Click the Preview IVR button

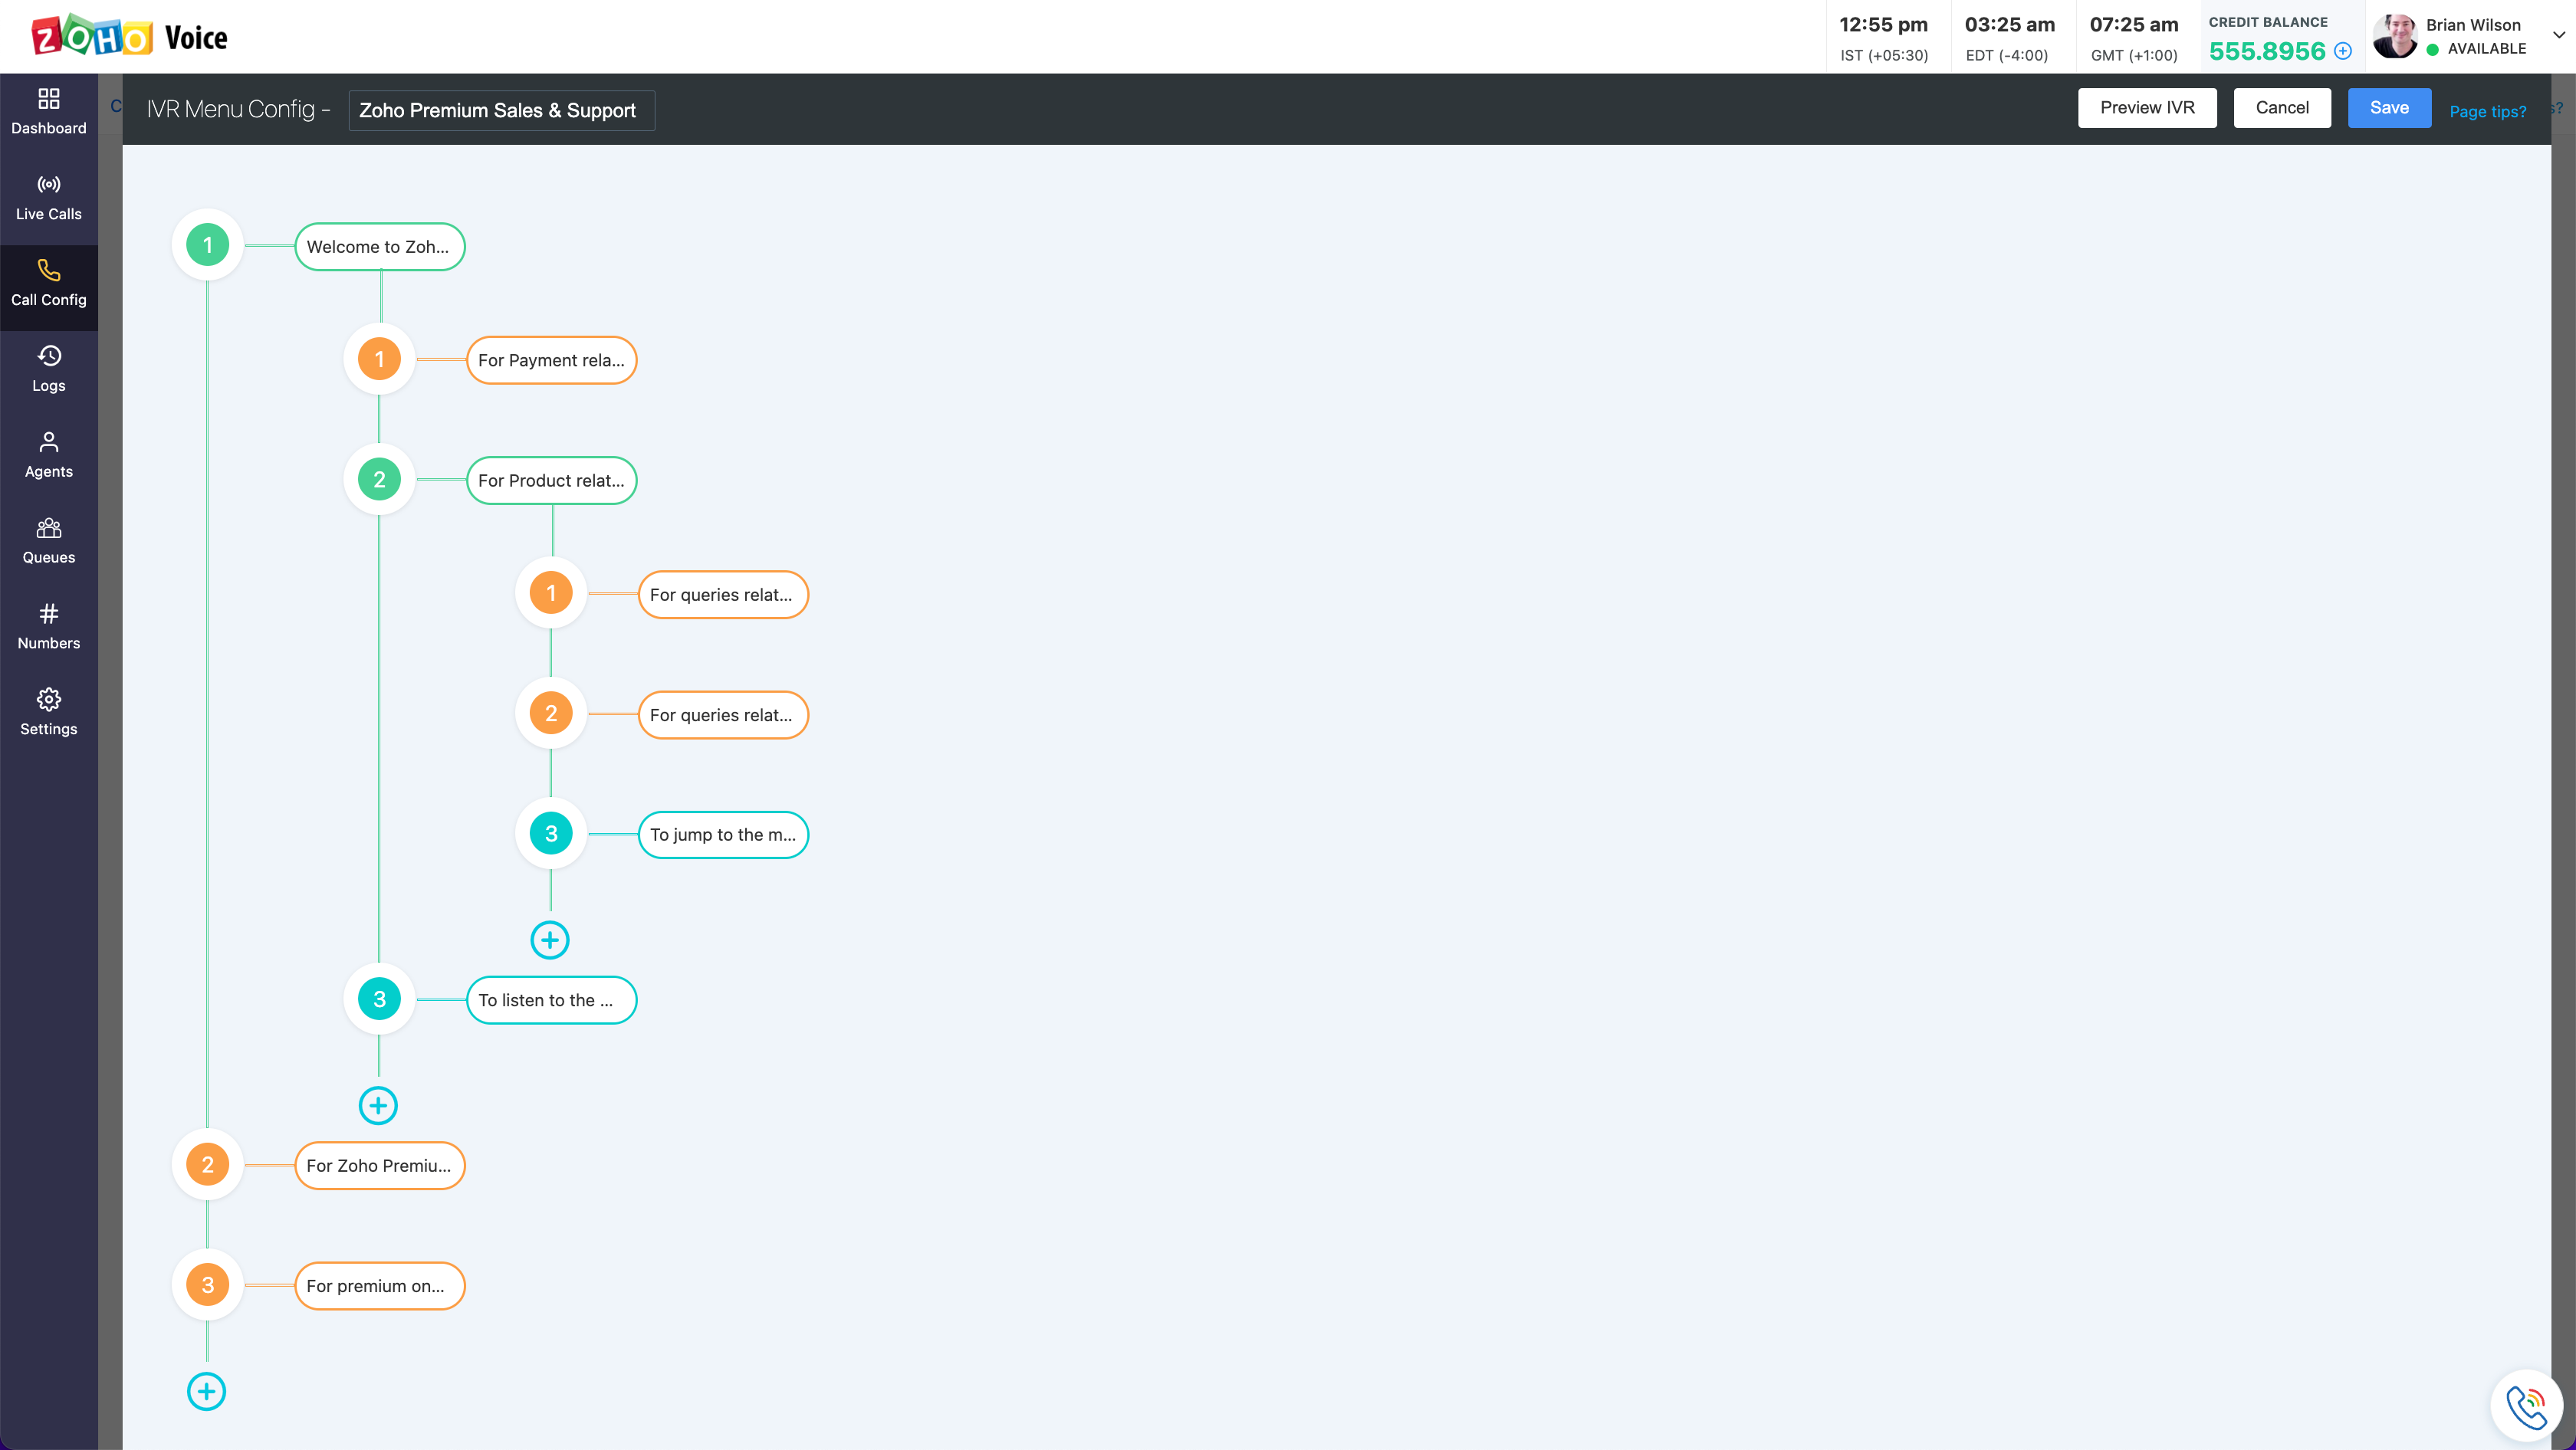2147,107
